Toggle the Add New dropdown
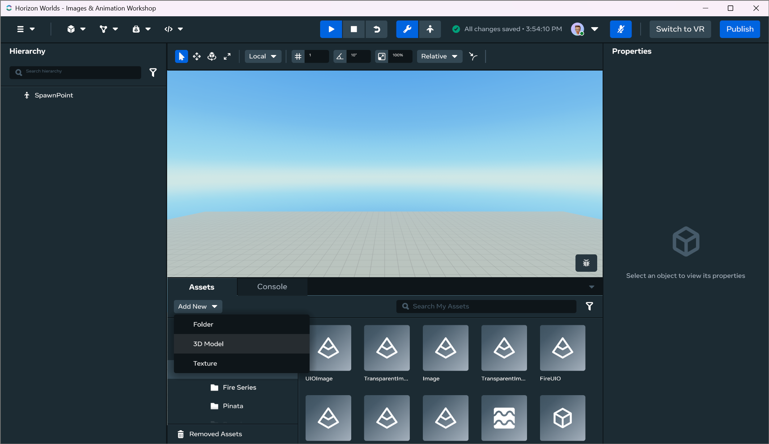The height and width of the screenshot is (444, 769). click(x=198, y=306)
